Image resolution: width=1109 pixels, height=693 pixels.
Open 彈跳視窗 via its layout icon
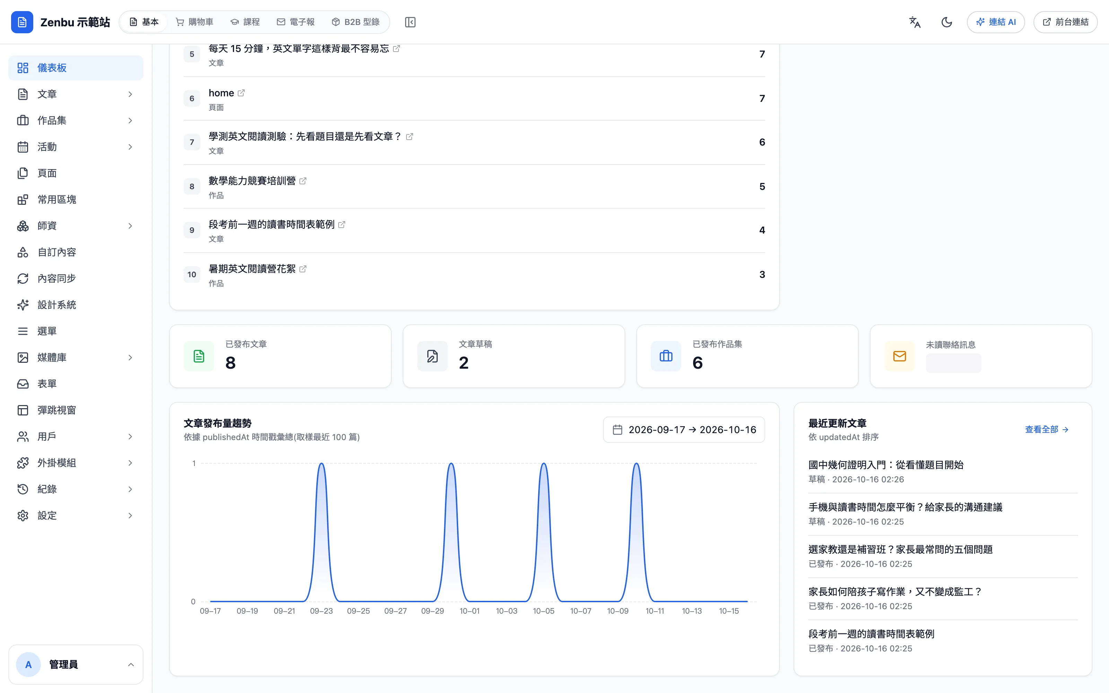pyautogui.click(x=23, y=410)
